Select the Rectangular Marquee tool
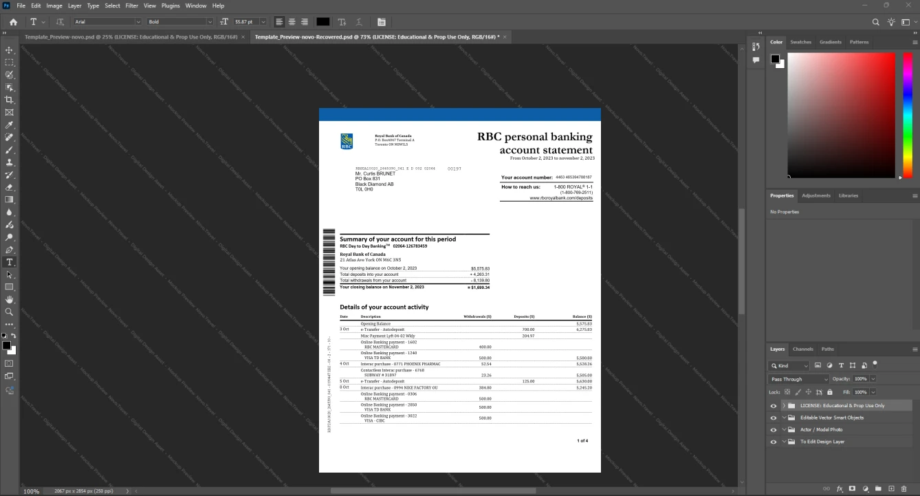This screenshot has width=920, height=496. pyautogui.click(x=10, y=63)
